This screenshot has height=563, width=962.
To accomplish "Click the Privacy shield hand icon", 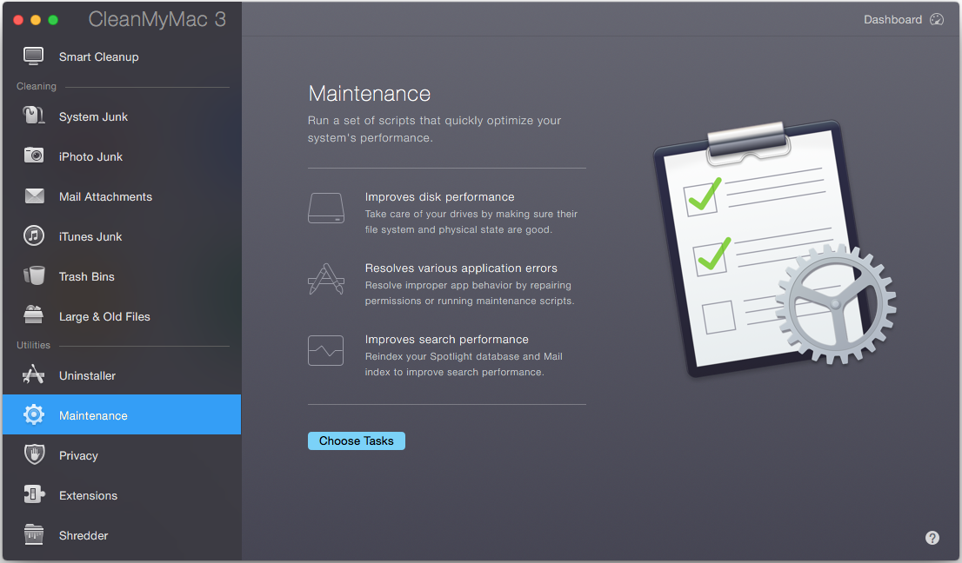I will (x=35, y=454).
